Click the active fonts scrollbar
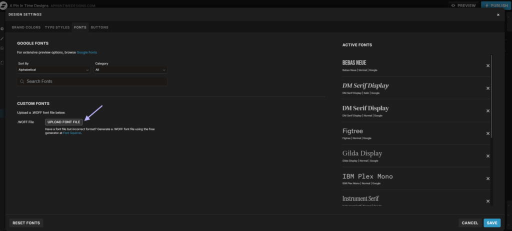The image size is (512, 231). point(491,96)
